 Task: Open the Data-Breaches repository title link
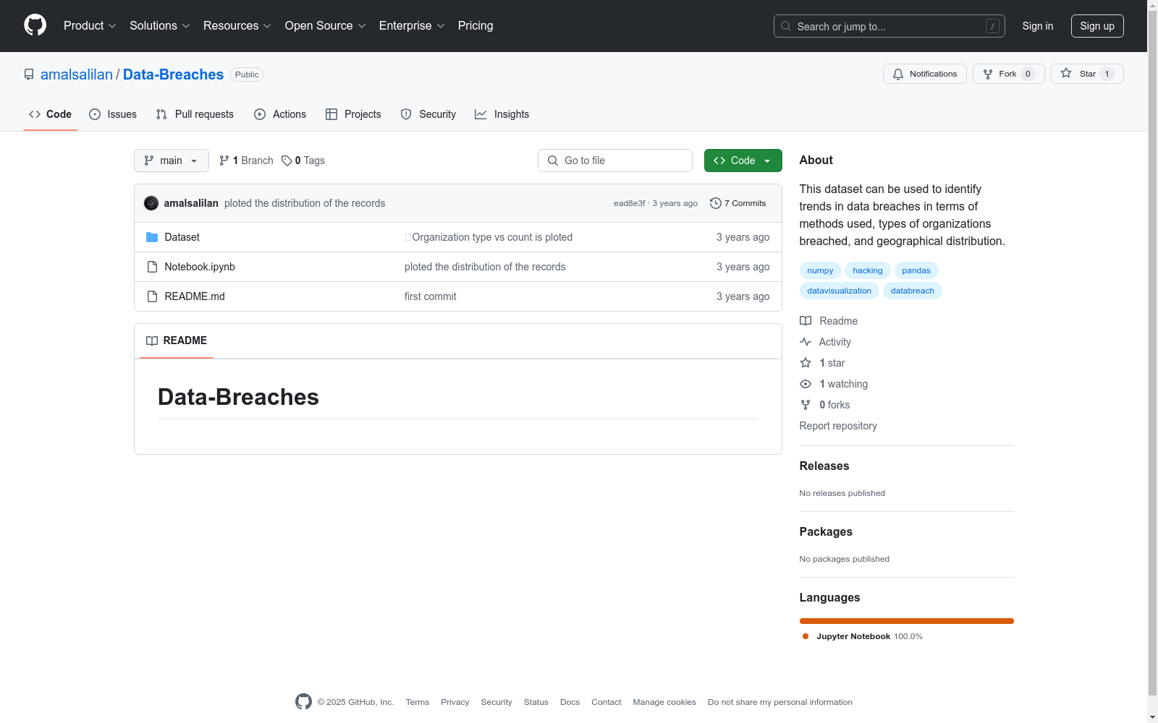(x=173, y=74)
